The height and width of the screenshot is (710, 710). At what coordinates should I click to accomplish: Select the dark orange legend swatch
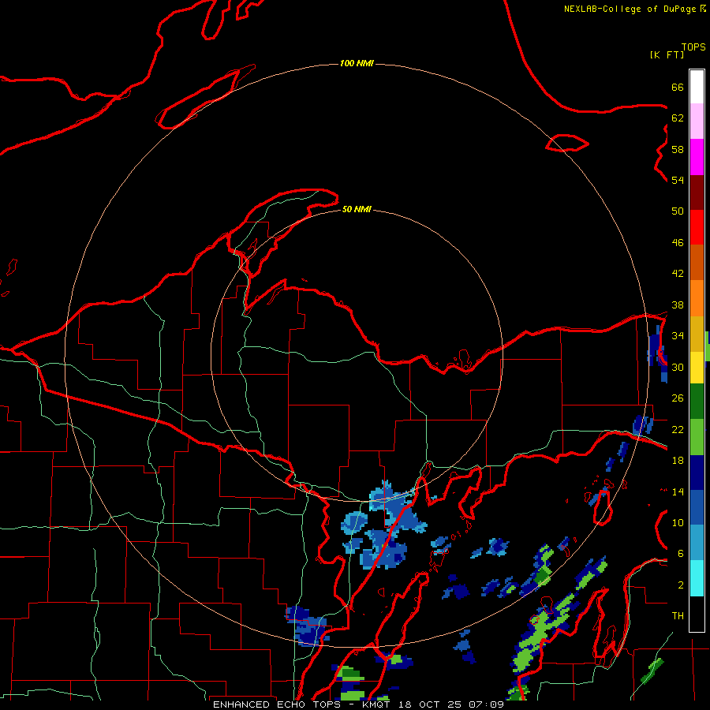(x=697, y=263)
